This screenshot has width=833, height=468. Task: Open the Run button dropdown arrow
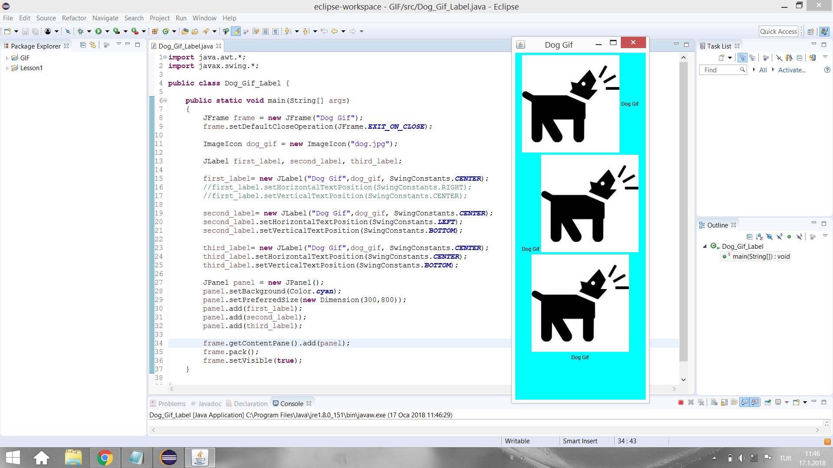107,31
